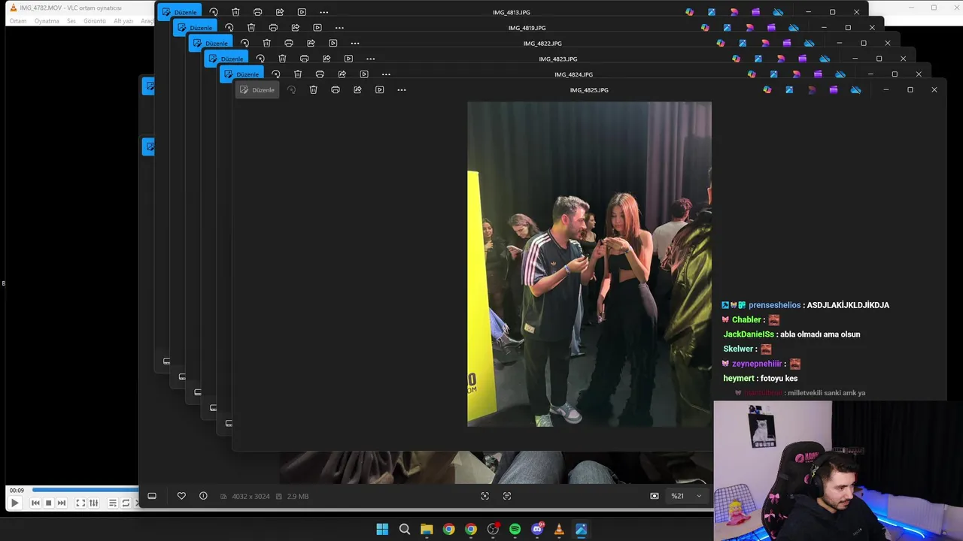Share the IMG_4825.JPG photo
This screenshot has height=541, width=963.
(357, 90)
